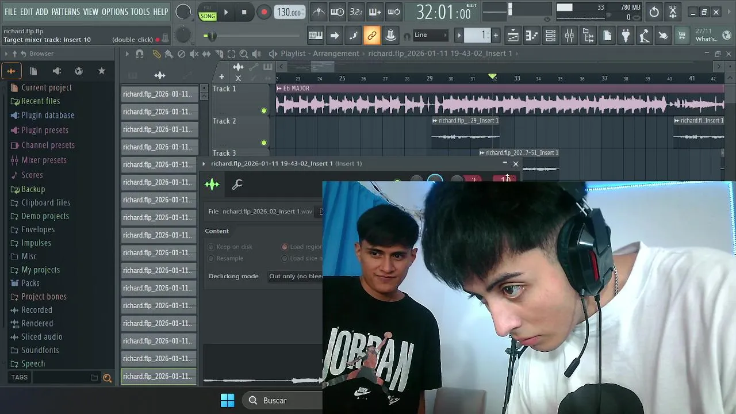Image resolution: width=736 pixels, height=414 pixels.
Task: Start playback with the Play button
Action: point(225,12)
